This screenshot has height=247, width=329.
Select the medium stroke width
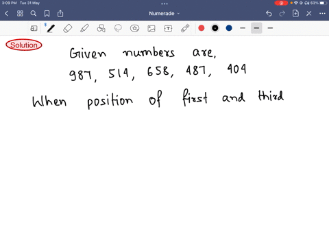(256, 28)
